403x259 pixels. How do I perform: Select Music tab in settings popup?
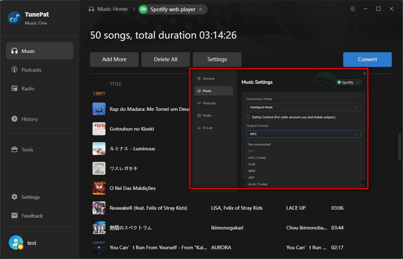214,91
